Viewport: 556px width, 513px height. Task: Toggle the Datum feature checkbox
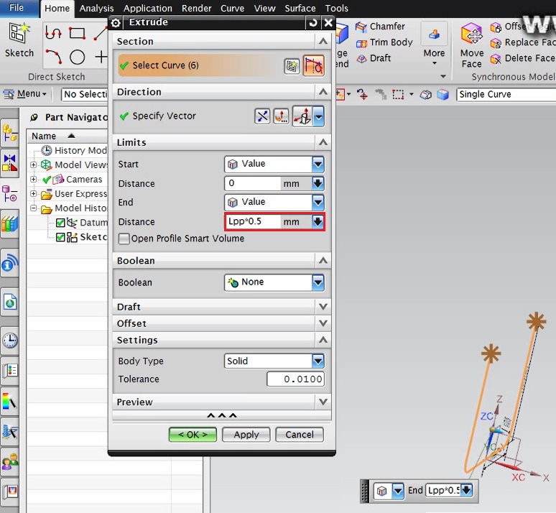60,223
